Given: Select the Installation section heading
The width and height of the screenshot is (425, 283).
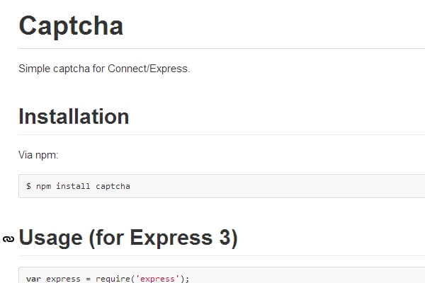Looking at the screenshot, I should 74,116.
